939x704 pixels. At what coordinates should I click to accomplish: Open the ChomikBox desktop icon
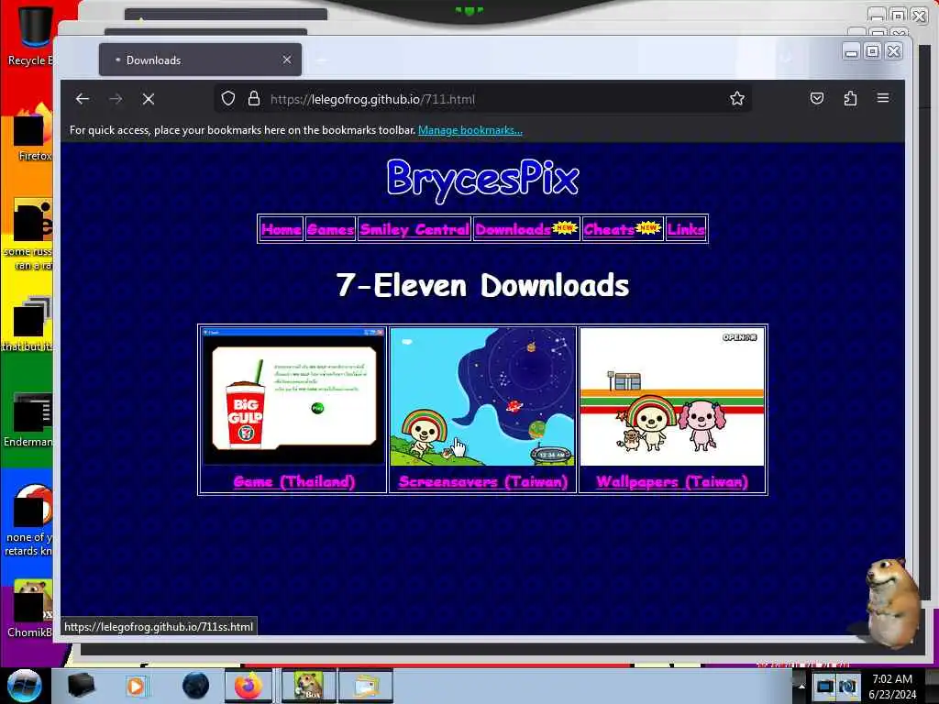pyautogui.click(x=30, y=608)
